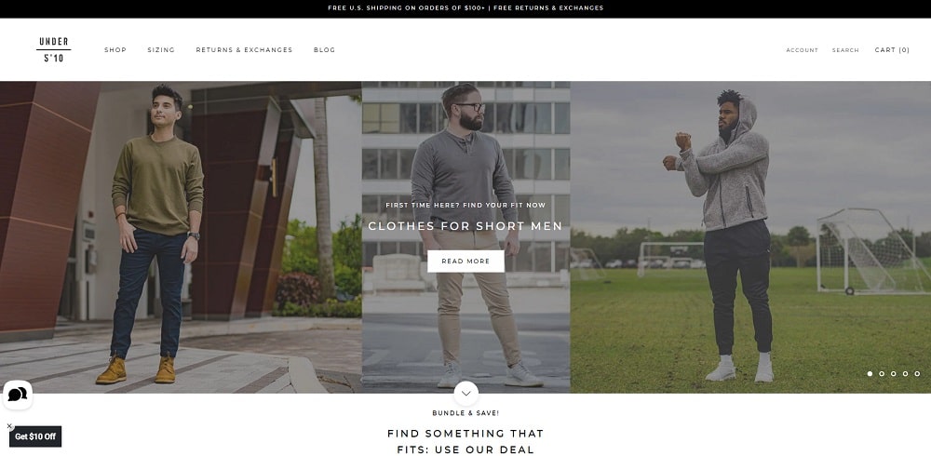Select the first slideshow dot
This screenshot has width=931, height=456.
[870, 373]
